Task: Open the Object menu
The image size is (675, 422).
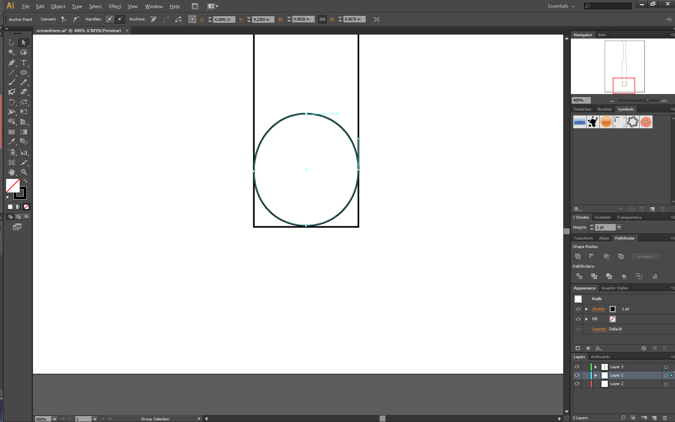Action: (58, 6)
